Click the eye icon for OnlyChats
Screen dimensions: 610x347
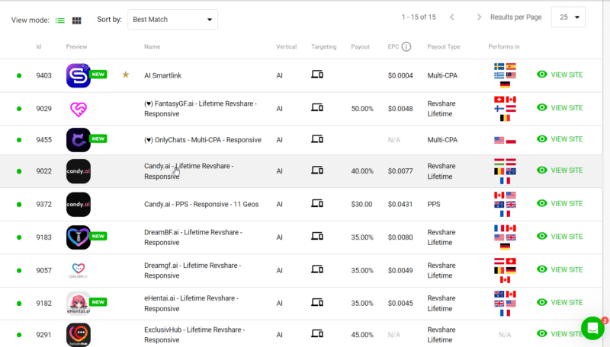tap(542, 139)
